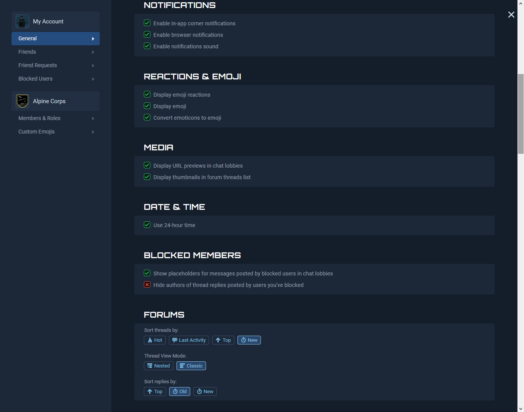The image size is (524, 412).
Task: Open Custom Emojis settings page
Action: [x=36, y=132]
